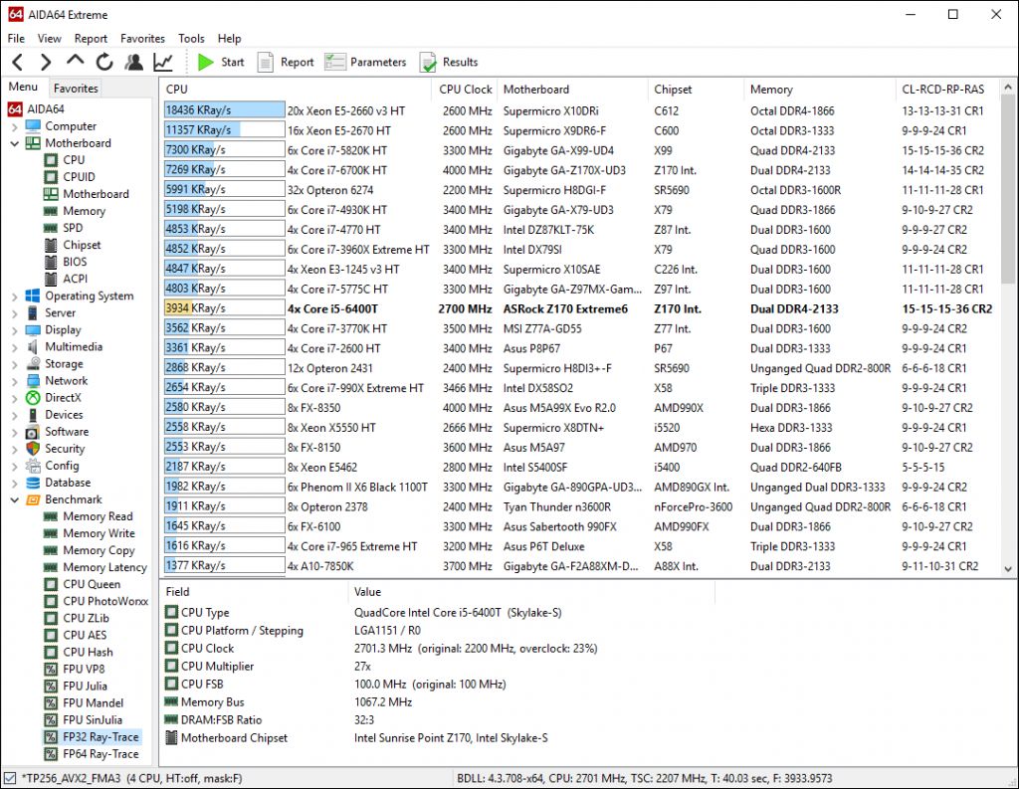Sort by the CPU Clock column header

coord(466,90)
